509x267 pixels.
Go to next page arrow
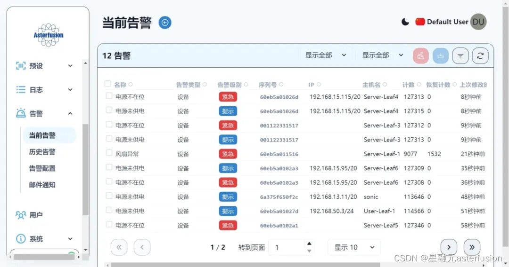pos(449,247)
